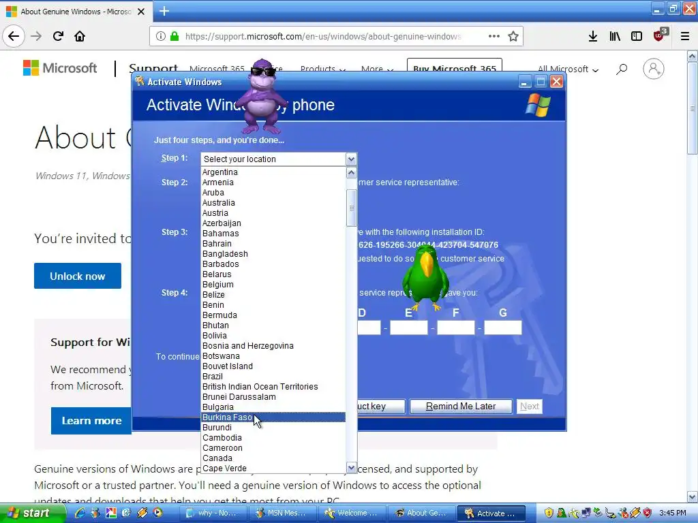Switch to the 'why - No...' taskbar window
The height and width of the screenshot is (523, 698).
point(213,513)
